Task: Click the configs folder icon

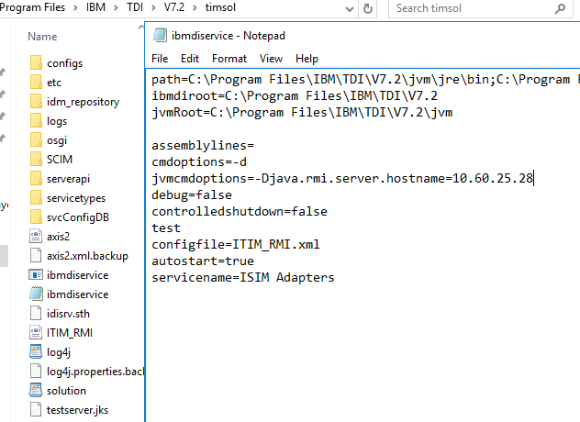Action: (x=36, y=63)
